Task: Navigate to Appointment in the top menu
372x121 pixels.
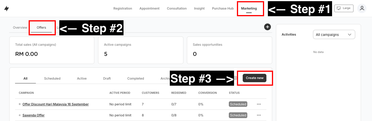Action: (x=149, y=8)
